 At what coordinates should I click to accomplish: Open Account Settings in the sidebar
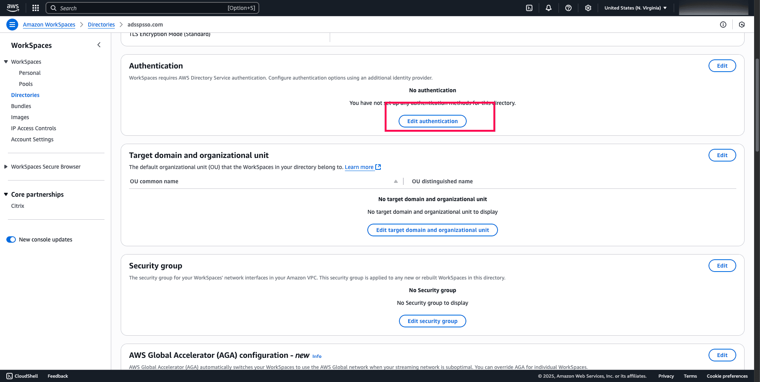coord(32,139)
